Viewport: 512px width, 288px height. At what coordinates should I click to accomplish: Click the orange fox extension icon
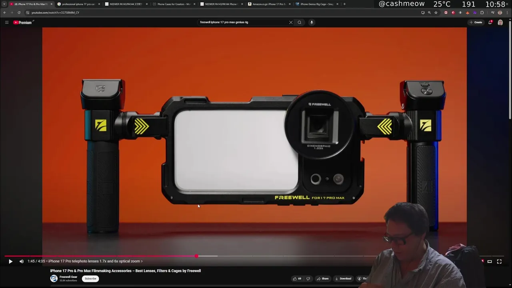coord(468,12)
